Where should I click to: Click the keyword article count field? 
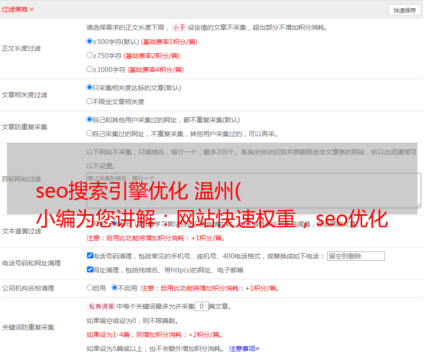[x=201, y=306]
